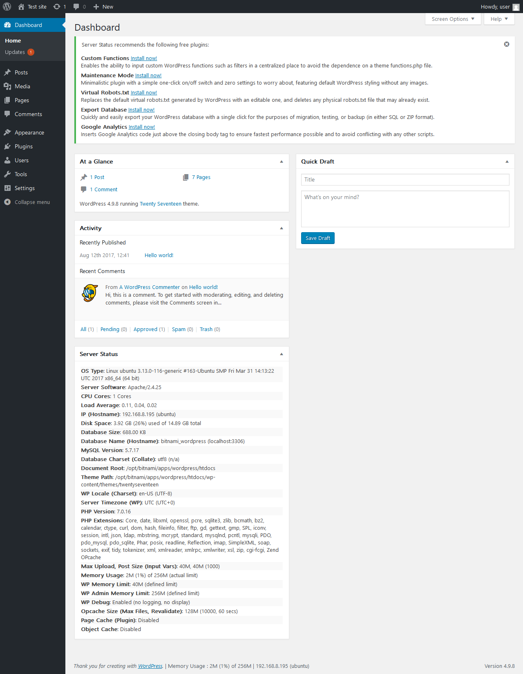523x674 pixels.
Task: Filter comments by Pending
Action: (x=110, y=329)
